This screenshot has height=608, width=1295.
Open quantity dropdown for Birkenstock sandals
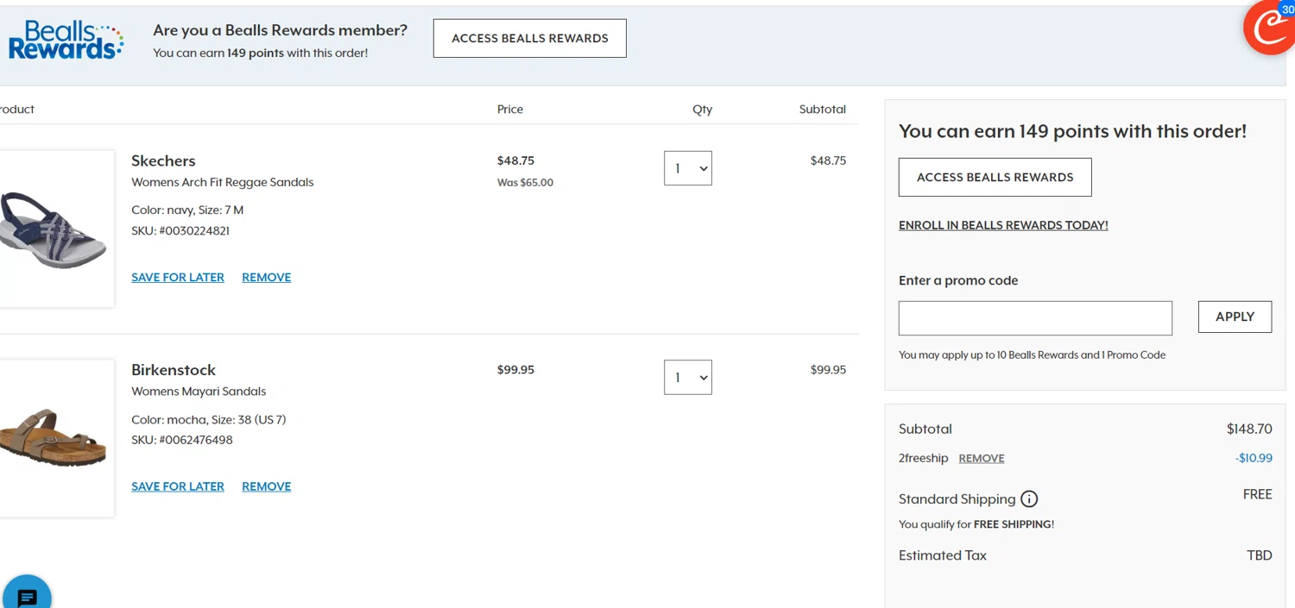click(688, 377)
